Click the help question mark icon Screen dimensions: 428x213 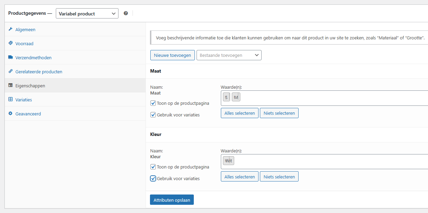(126, 13)
